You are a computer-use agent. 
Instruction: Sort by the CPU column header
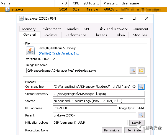(x=75, y=3)
